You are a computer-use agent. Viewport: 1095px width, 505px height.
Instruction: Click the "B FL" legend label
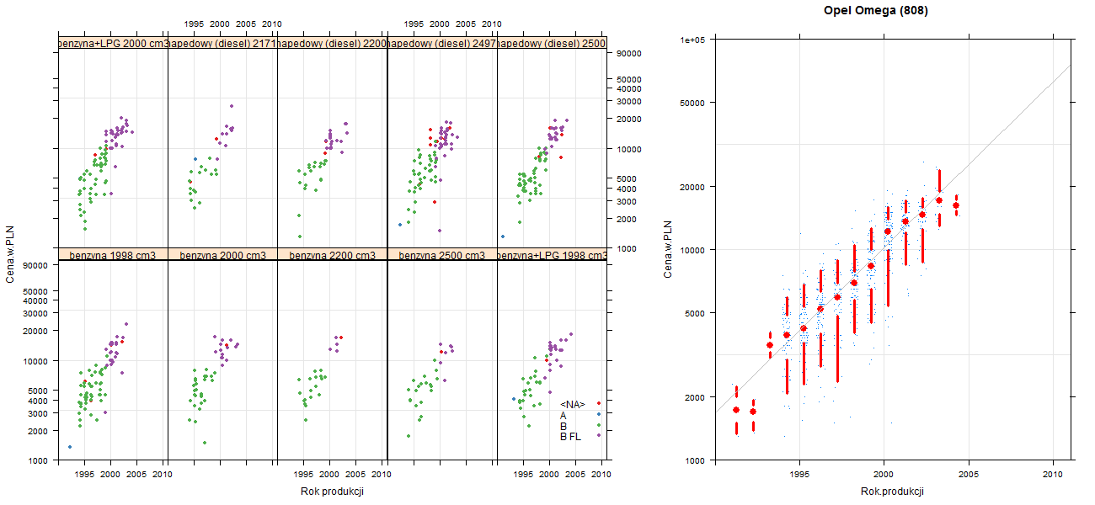(x=570, y=437)
